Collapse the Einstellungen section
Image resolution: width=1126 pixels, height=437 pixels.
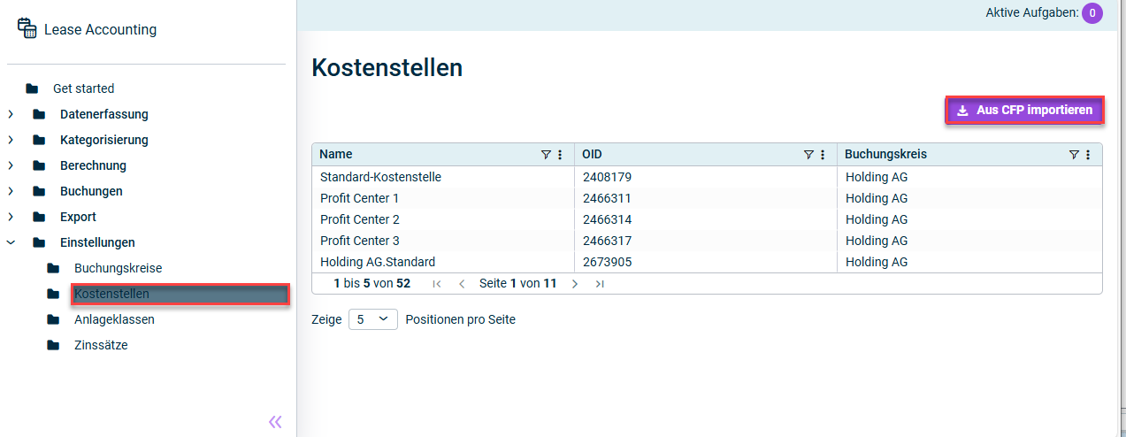[11, 242]
